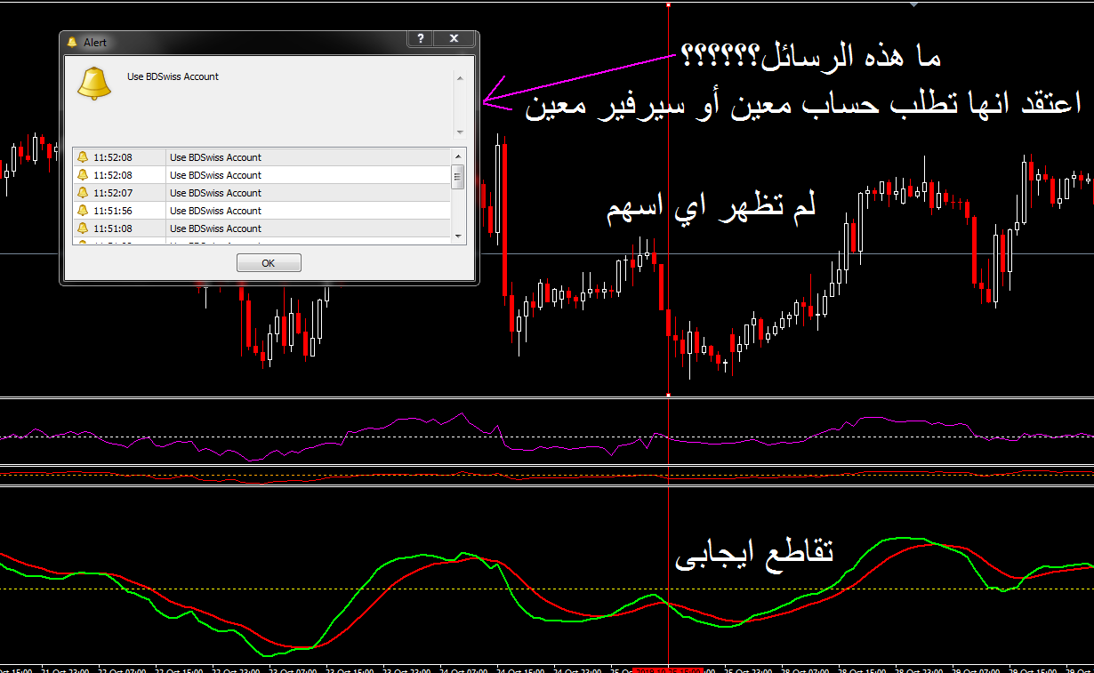The width and height of the screenshot is (1094, 673).
Task: Click the Alert dialog title text
Action: click(x=95, y=42)
